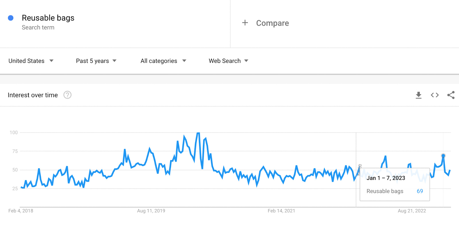Image resolution: width=459 pixels, height=226 pixels.
Task: Select the highlighted data point on the chart
Action: click(x=443, y=155)
